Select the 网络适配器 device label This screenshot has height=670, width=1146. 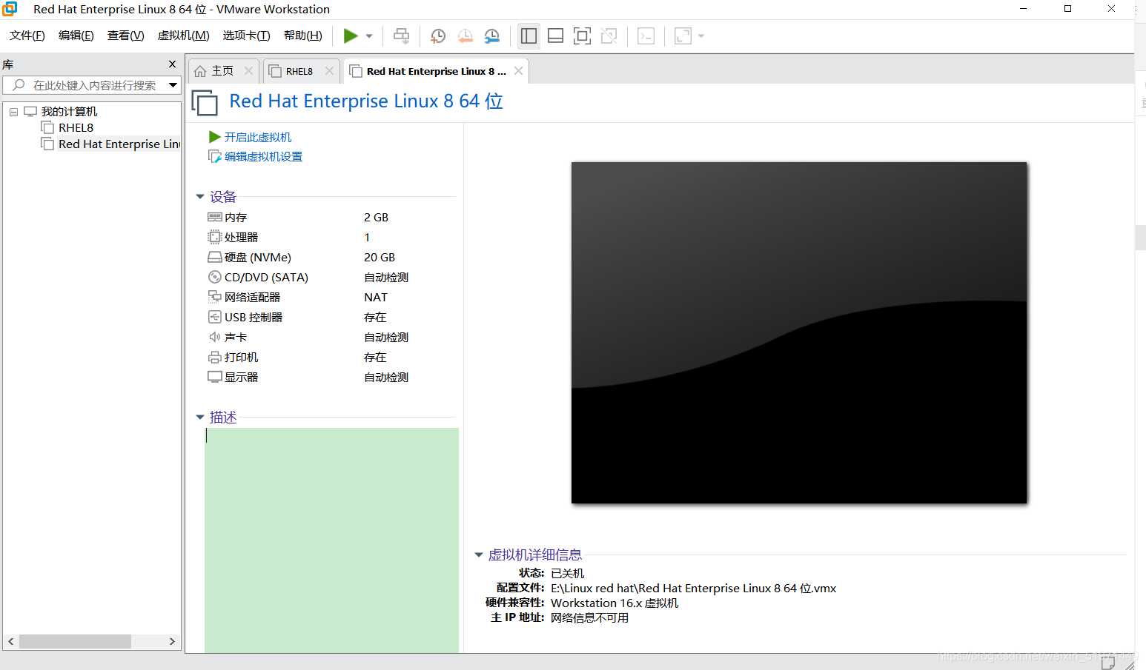point(253,297)
